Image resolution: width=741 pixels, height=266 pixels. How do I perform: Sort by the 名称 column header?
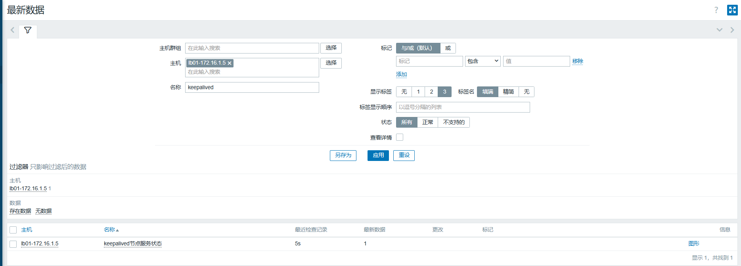click(x=109, y=230)
